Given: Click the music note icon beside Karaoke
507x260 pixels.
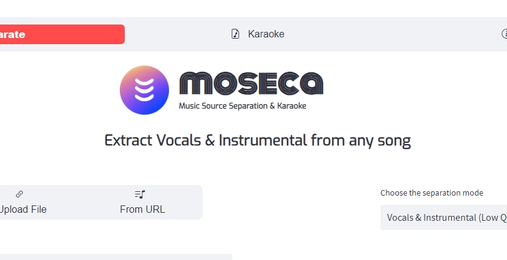Looking at the screenshot, I should [235, 34].
